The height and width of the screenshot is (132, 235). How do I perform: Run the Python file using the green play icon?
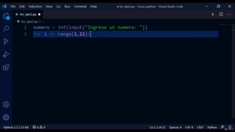point(213,14)
